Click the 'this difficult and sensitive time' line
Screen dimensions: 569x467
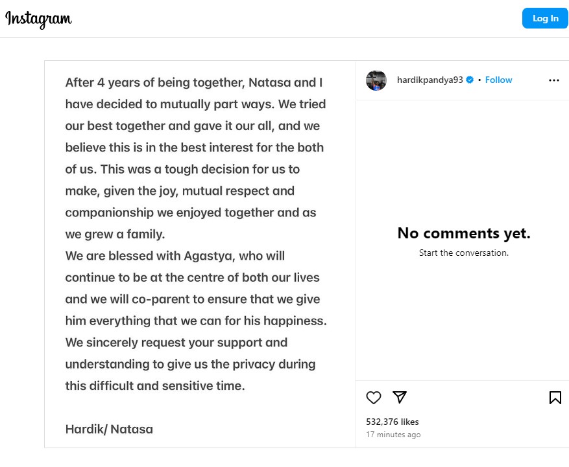(155, 386)
